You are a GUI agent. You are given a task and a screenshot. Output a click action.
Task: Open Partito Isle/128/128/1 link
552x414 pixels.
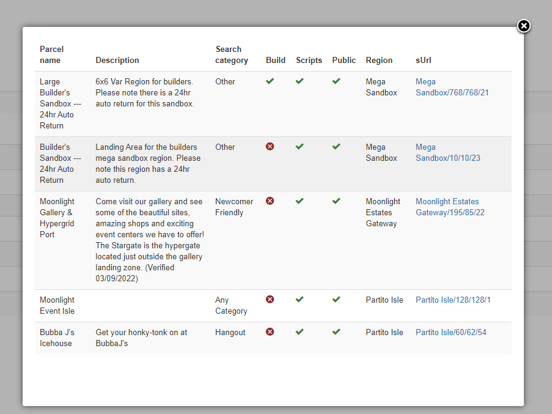[453, 300]
